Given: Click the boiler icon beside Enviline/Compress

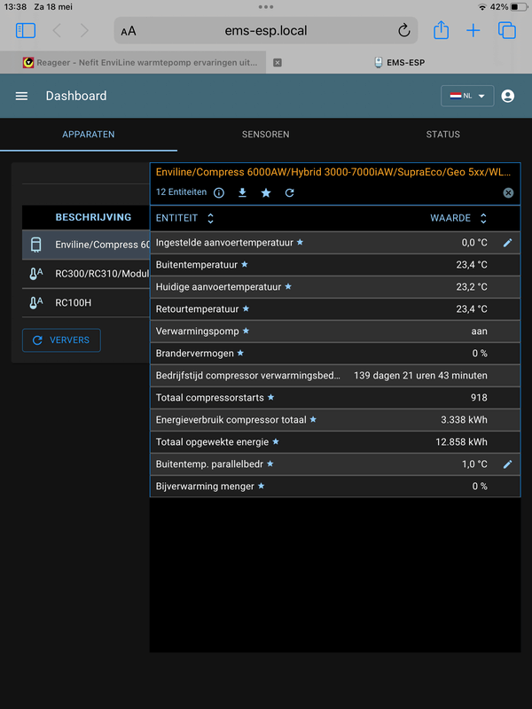Looking at the screenshot, I should [x=35, y=245].
